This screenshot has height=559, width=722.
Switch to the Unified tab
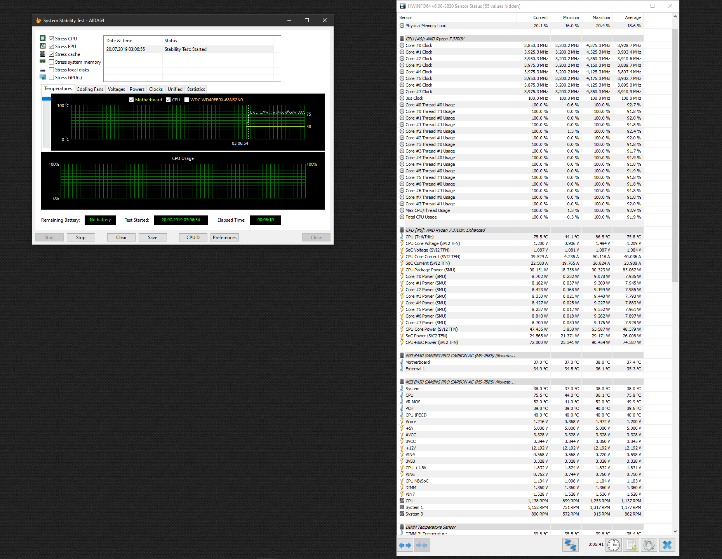pos(175,89)
